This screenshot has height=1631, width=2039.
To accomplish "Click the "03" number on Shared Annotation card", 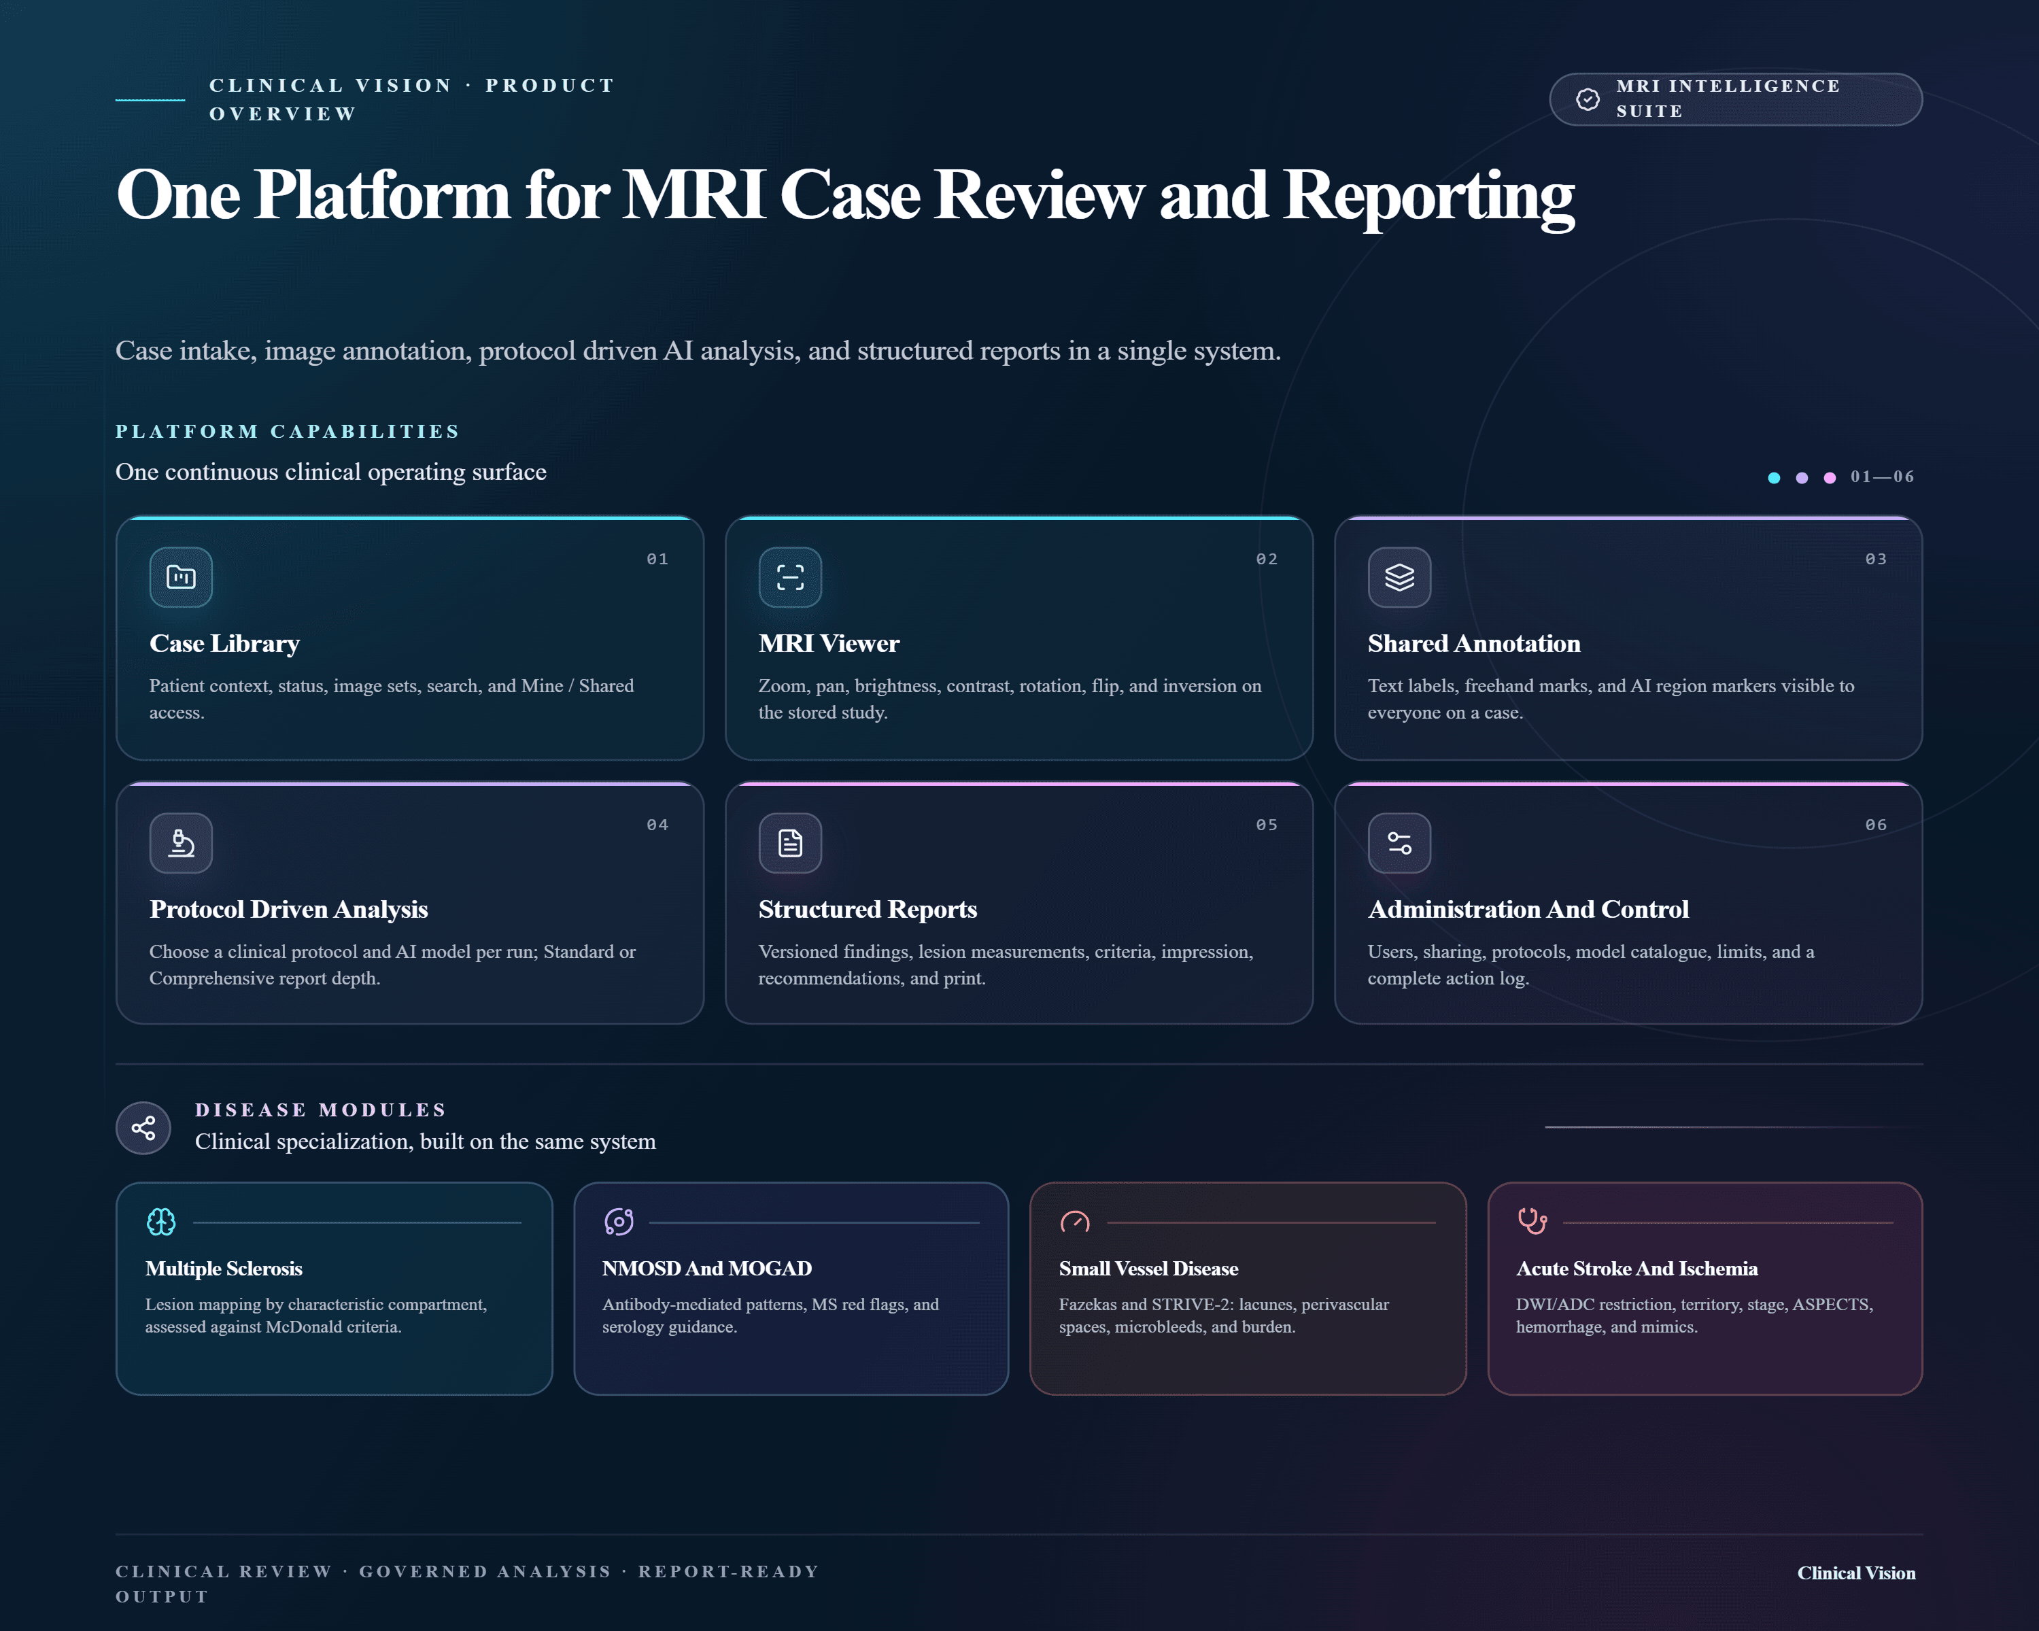I will (x=1875, y=560).
